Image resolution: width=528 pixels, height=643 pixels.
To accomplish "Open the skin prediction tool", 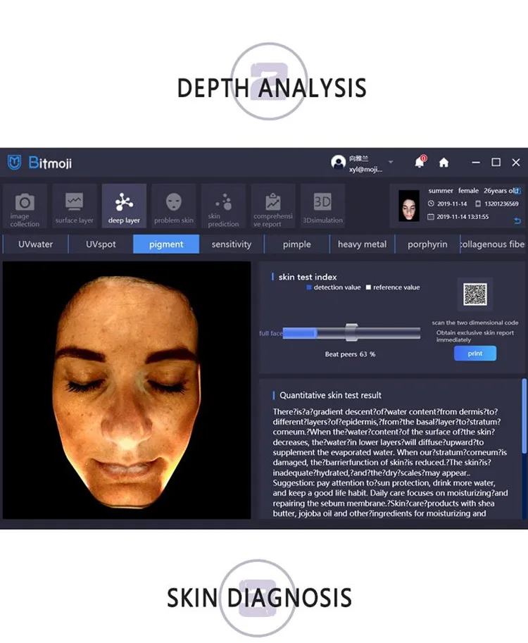I will click(223, 206).
